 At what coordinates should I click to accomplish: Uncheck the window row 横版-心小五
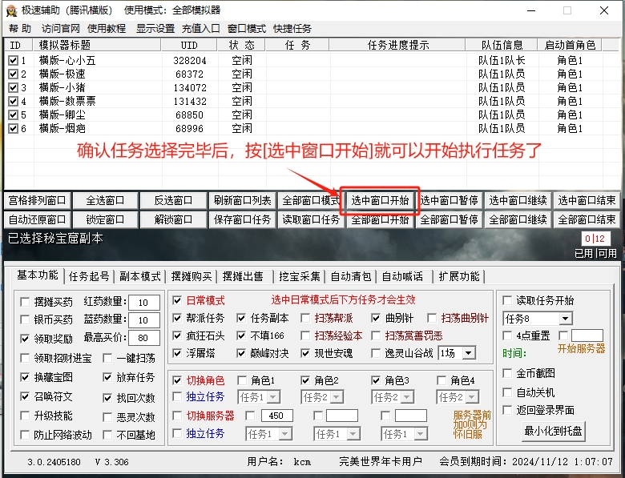[13, 60]
